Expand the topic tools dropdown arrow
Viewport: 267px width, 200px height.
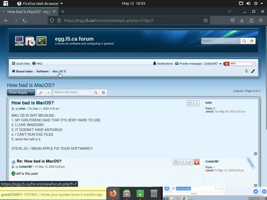(x=48, y=92)
